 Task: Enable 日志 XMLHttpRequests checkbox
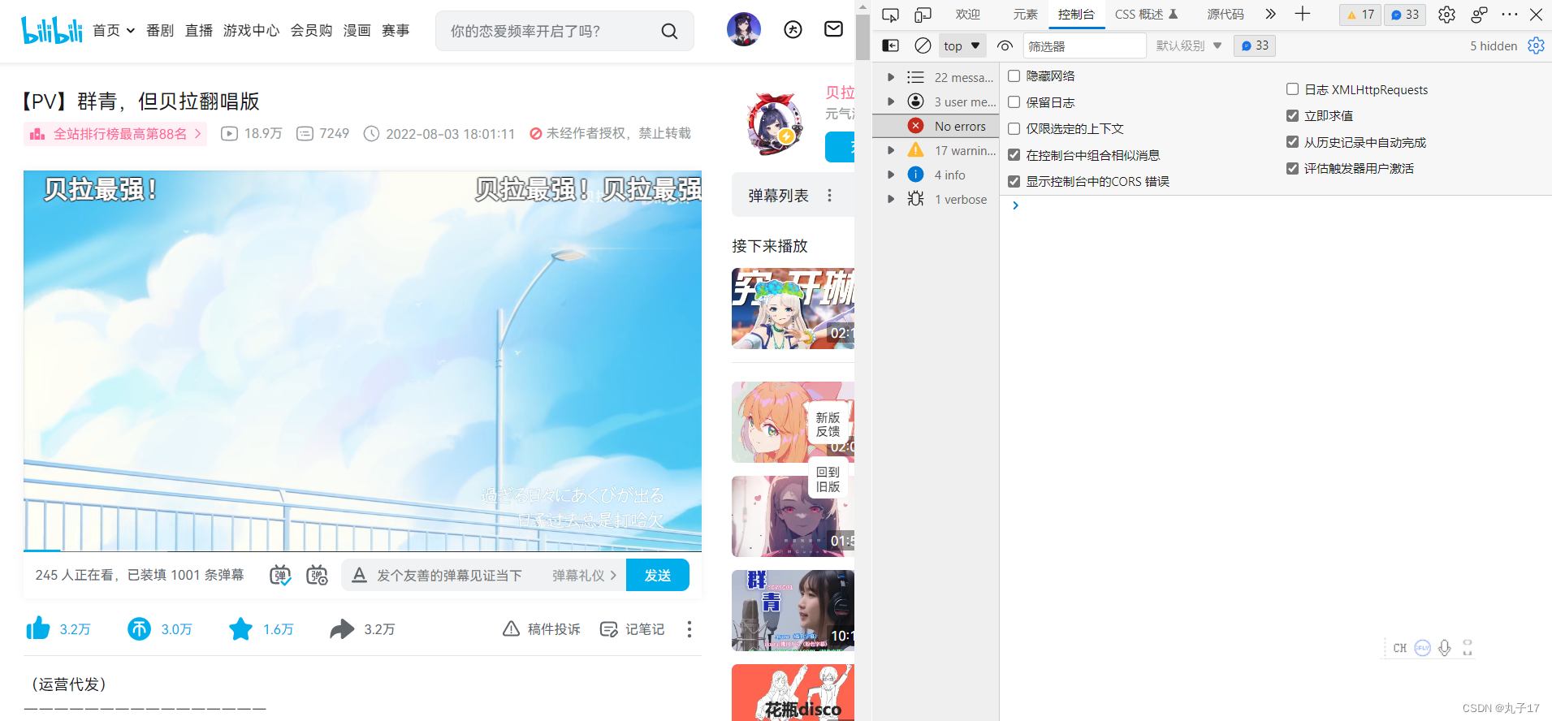[1292, 89]
